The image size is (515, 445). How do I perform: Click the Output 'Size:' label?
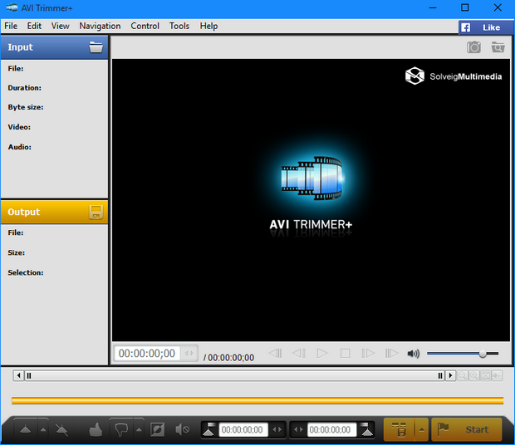(x=16, y=252)
